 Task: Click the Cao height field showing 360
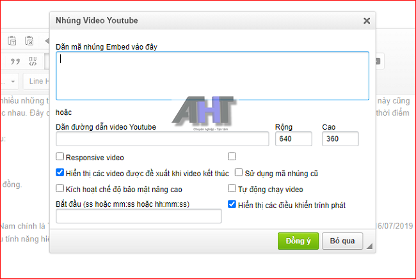tap(340, 139)
